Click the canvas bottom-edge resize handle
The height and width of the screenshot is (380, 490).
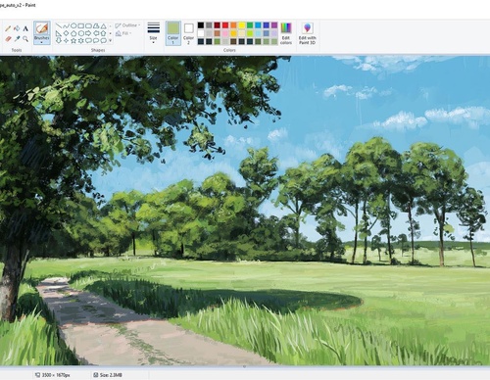pos(244,366)
